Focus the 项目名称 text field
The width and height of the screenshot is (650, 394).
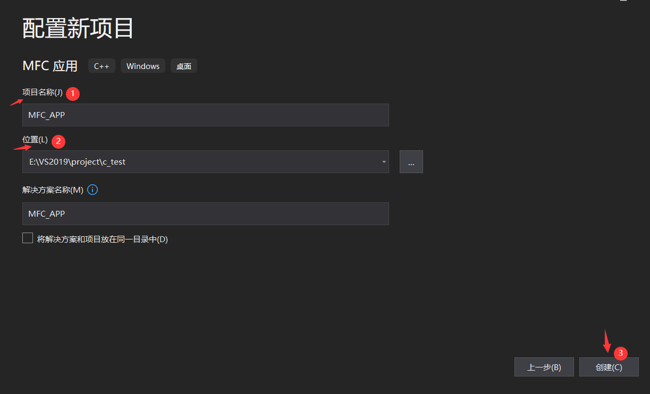(x=205, y=115)
